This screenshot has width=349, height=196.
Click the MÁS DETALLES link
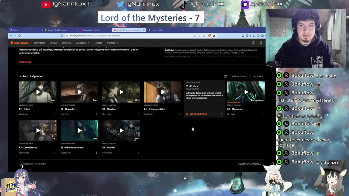pyautogui.click(x=25, y=62)
